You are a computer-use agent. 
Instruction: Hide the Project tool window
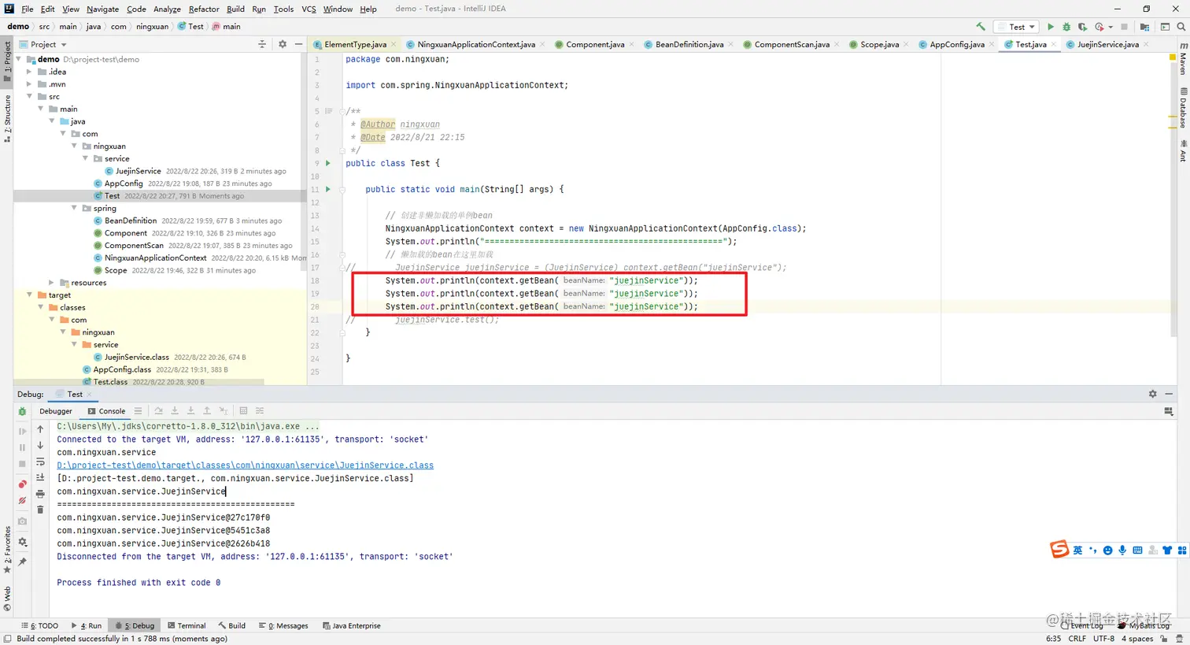point(298,44)
